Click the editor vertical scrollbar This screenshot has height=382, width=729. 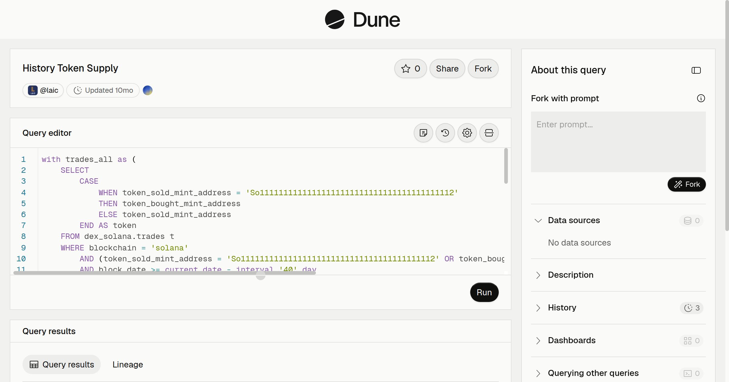click(x=506, y=166)
